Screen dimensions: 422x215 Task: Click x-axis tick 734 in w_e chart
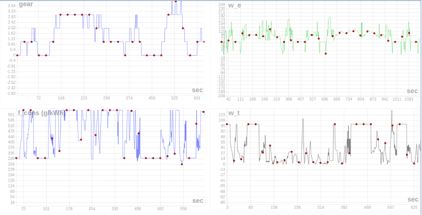point(349,99)
